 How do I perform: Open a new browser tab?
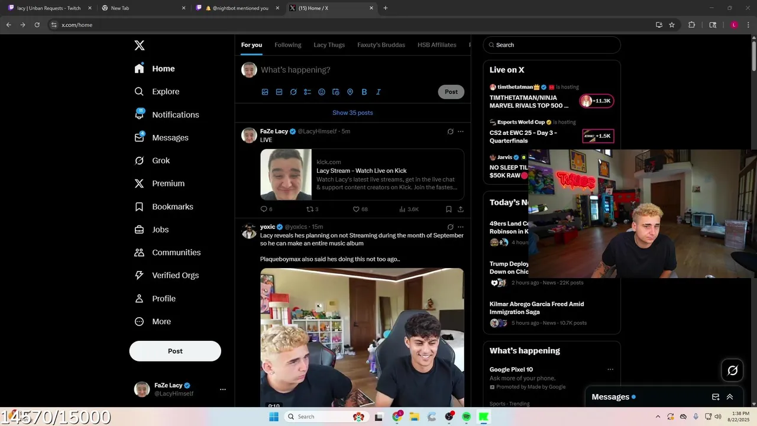(386, 8)
